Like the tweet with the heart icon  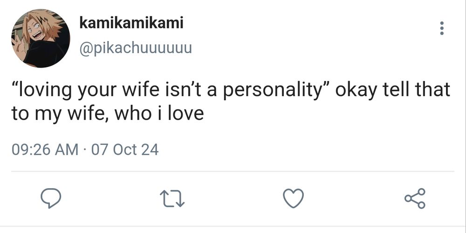click(294, 199)
